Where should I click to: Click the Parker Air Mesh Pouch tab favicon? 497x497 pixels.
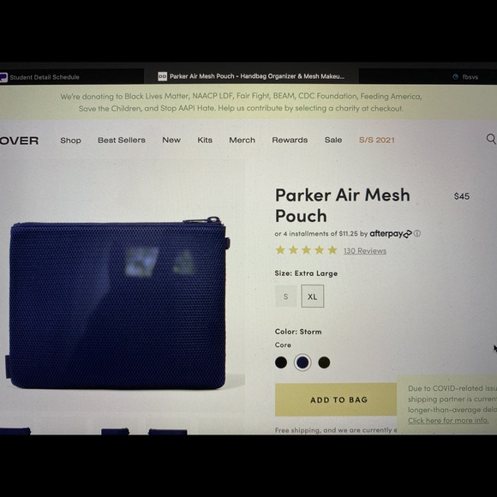(162, 76)
